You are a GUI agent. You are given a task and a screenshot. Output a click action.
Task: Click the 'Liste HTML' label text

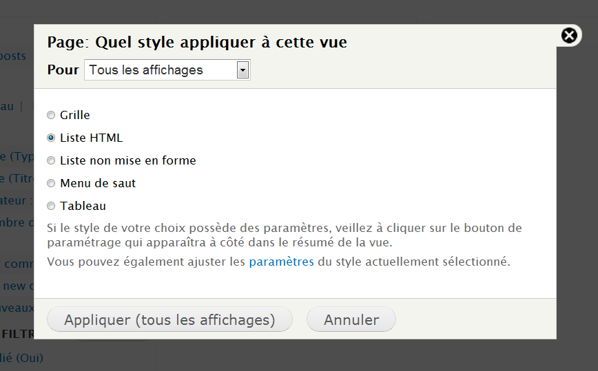tap(91, 138)
